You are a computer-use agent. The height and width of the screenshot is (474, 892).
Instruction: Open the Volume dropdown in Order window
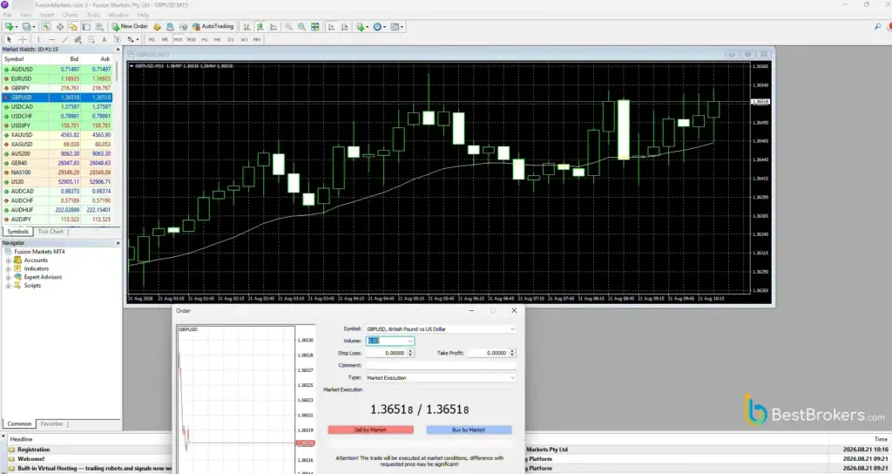(410, 341)
